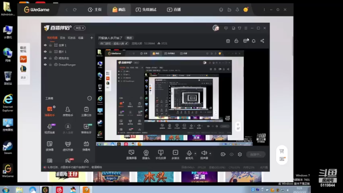Open Steam desktop shortcut
343x193 pixels.
pos(8,148)
